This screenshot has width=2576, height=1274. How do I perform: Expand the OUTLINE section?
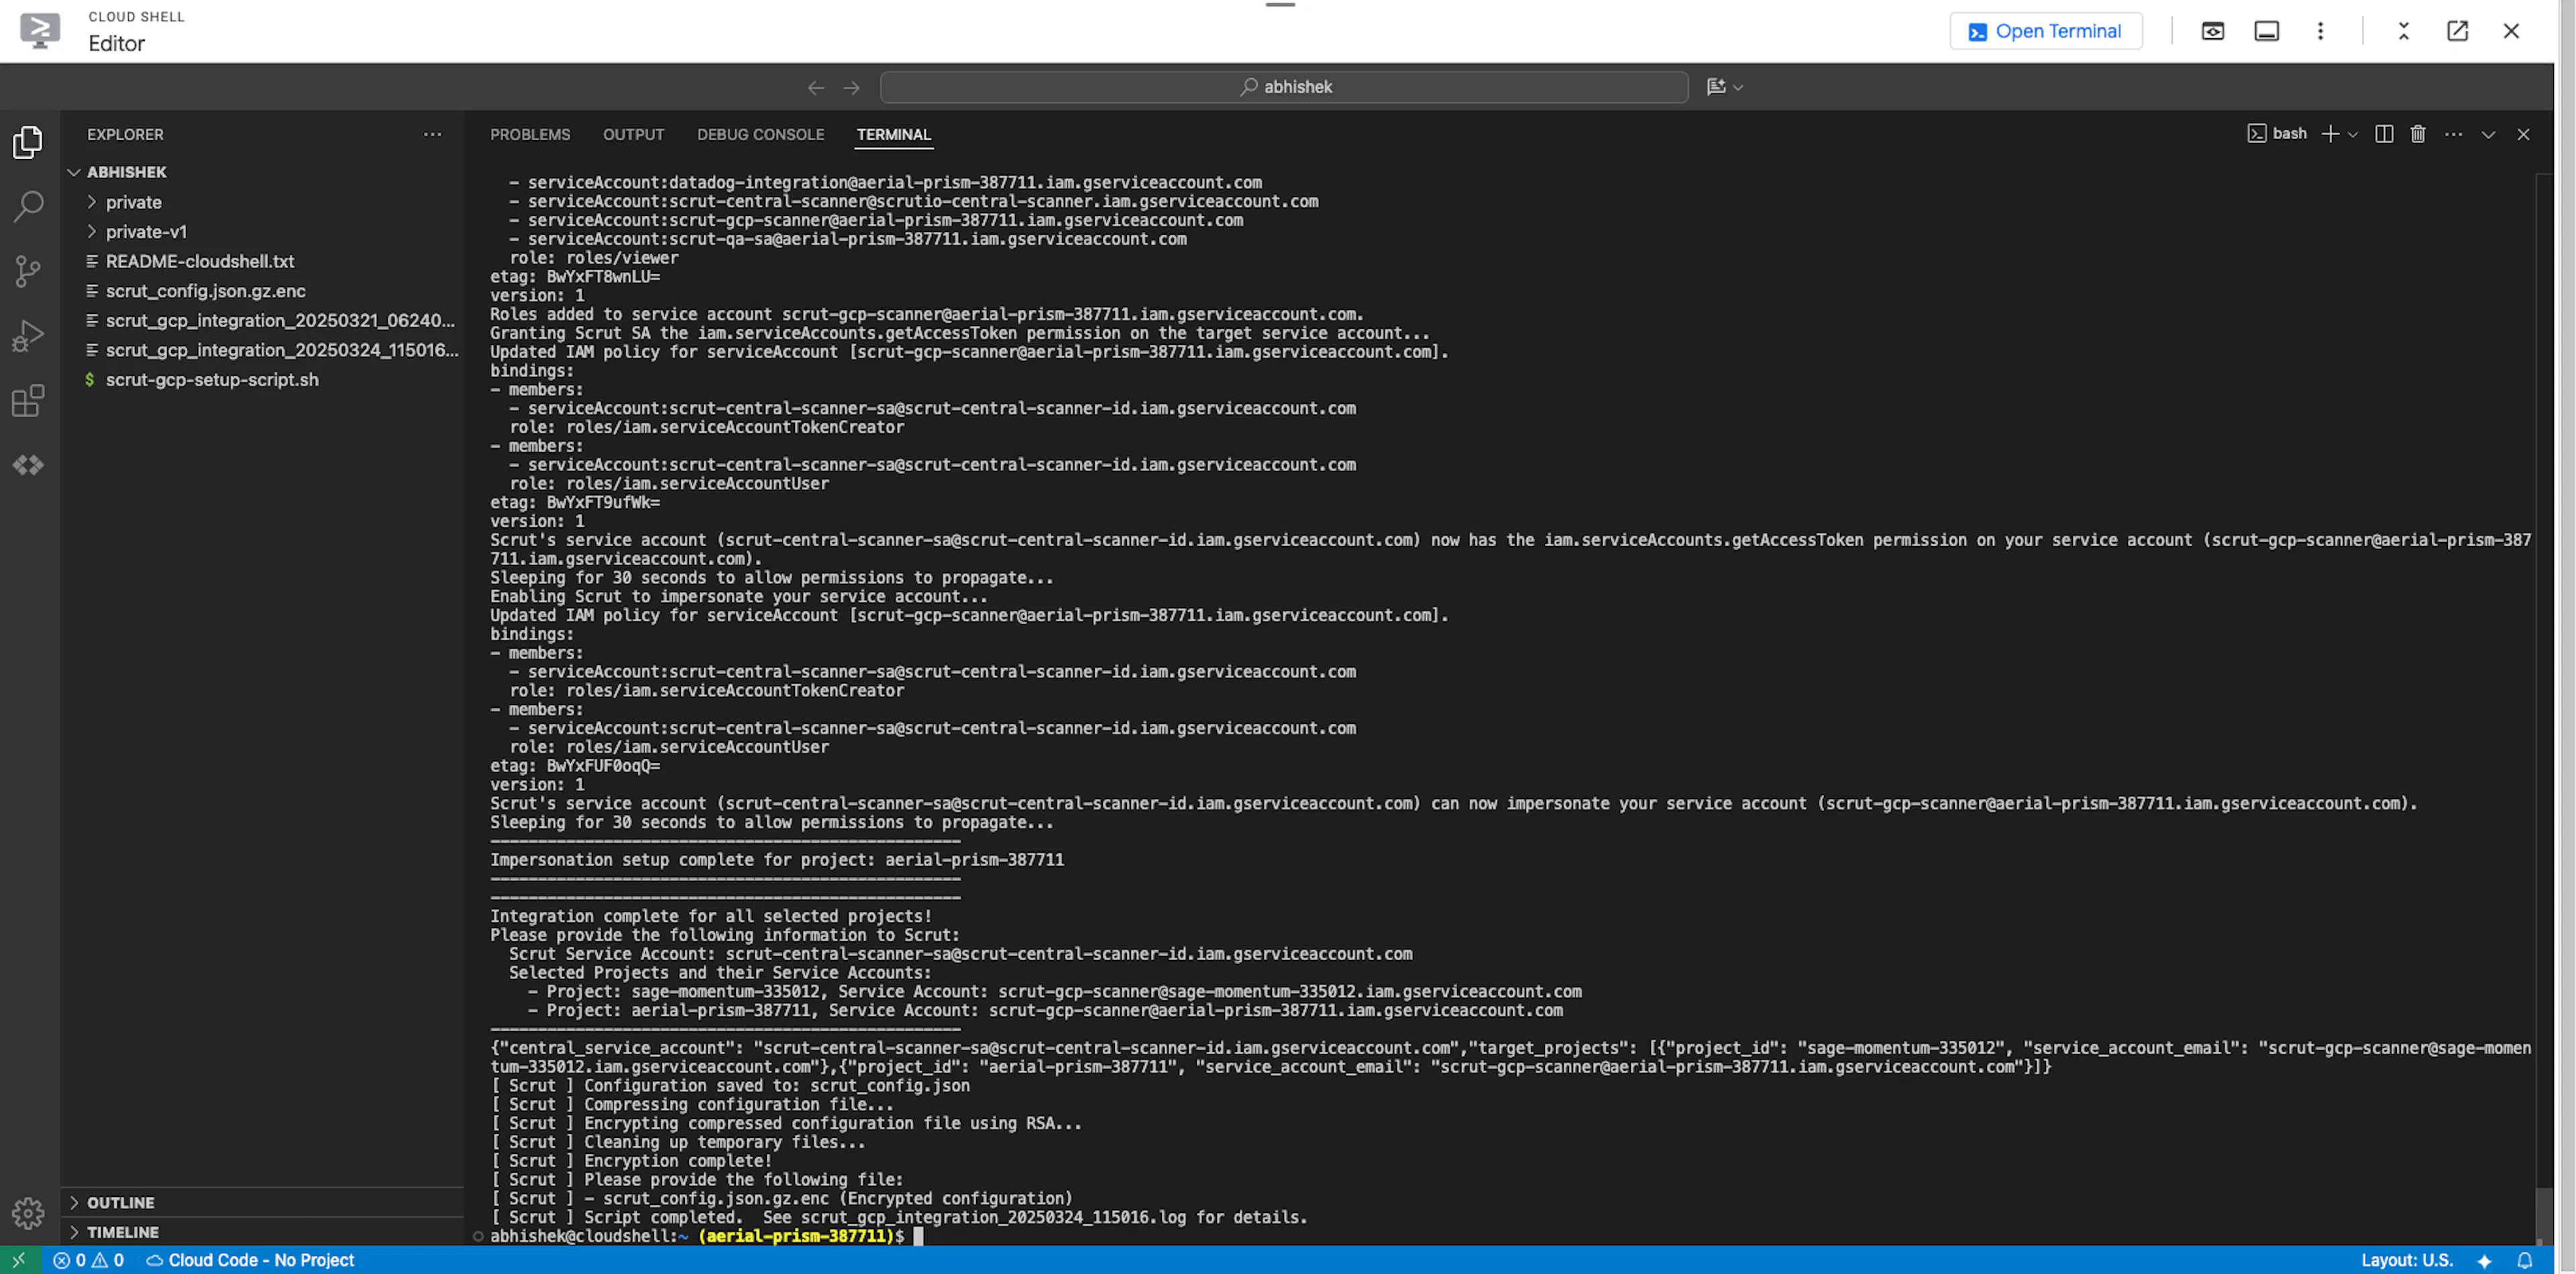coord(120,1202)
